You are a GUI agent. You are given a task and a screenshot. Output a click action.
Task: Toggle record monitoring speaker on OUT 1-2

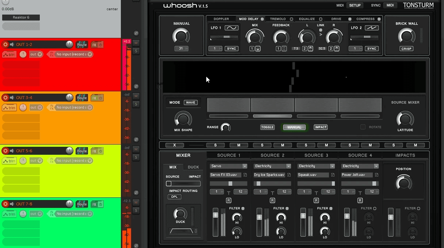click(x=12, y=44)
